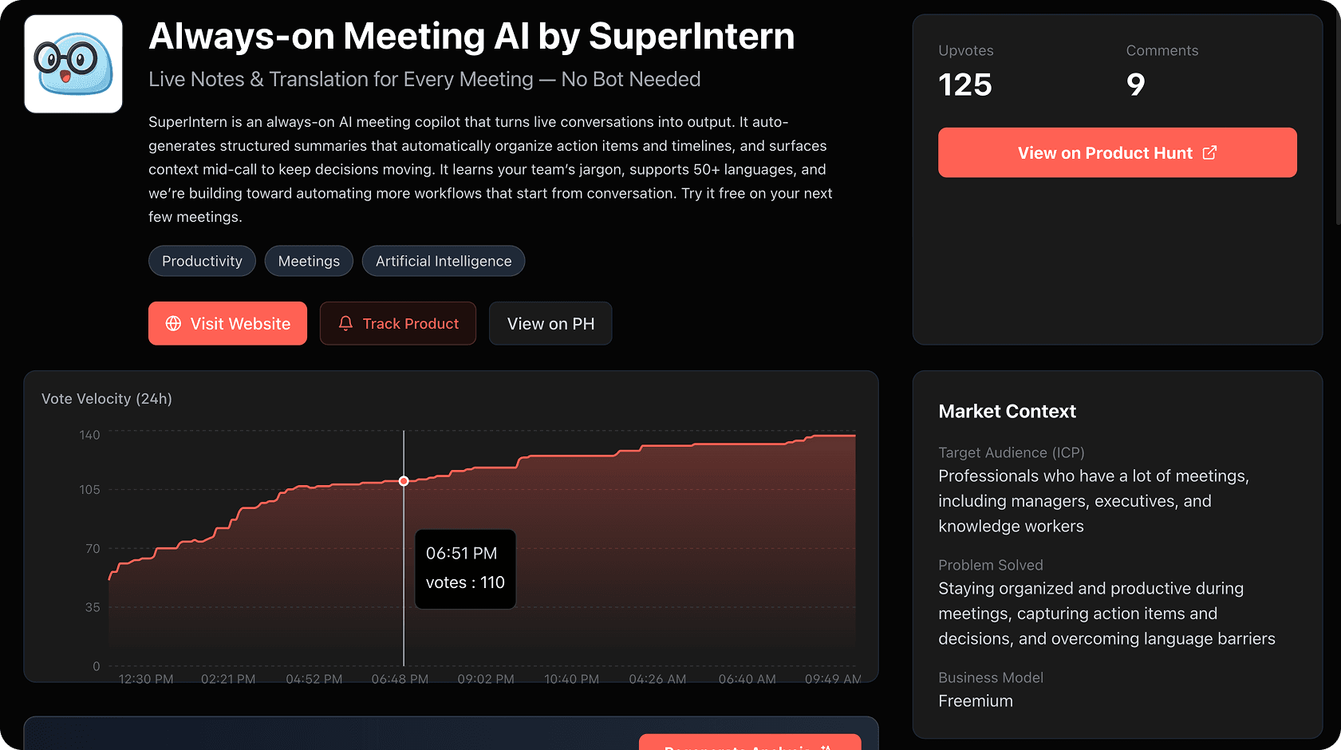Click the 06:51 PM votes tooltip
This screenshot has height=750, width=1341.
tap(465, 569)
